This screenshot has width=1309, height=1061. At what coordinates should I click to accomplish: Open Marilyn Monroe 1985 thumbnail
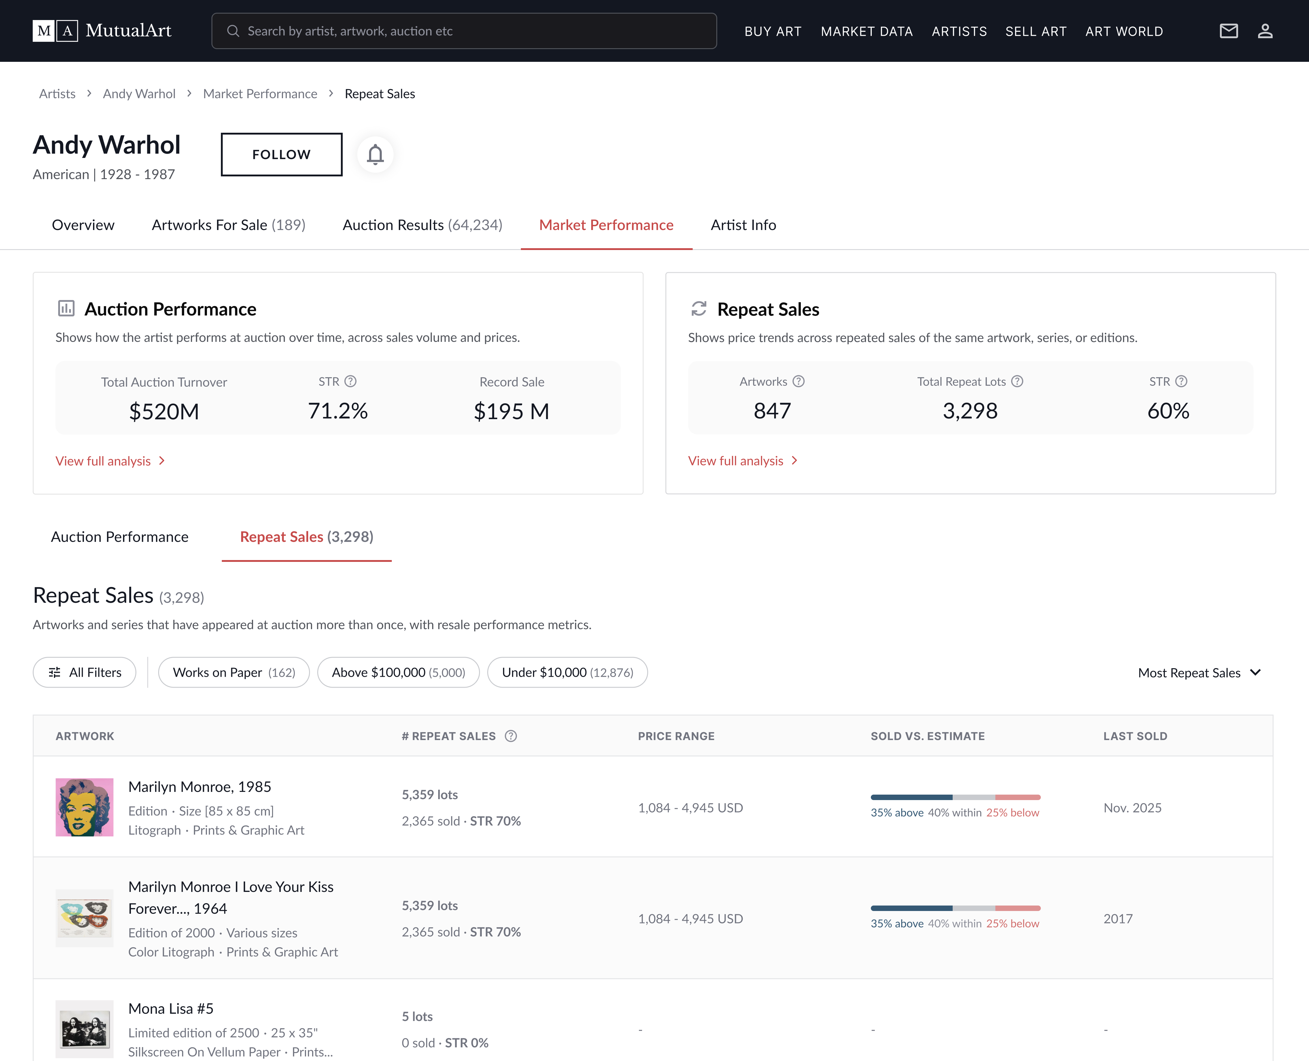point(84,807)
